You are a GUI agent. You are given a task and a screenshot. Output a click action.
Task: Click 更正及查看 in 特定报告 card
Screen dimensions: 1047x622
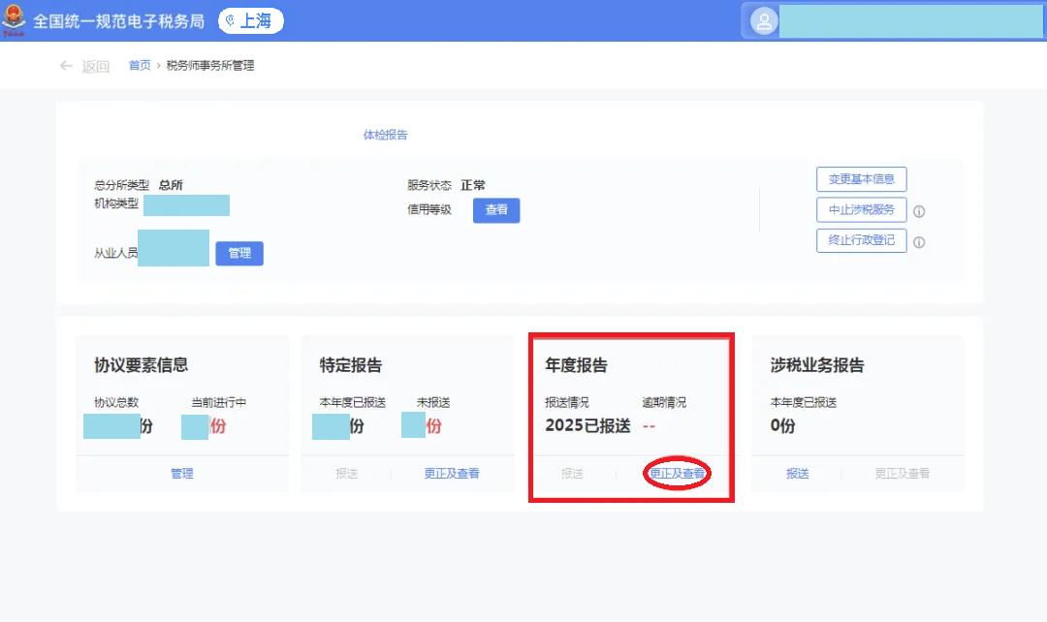(452, 474)
